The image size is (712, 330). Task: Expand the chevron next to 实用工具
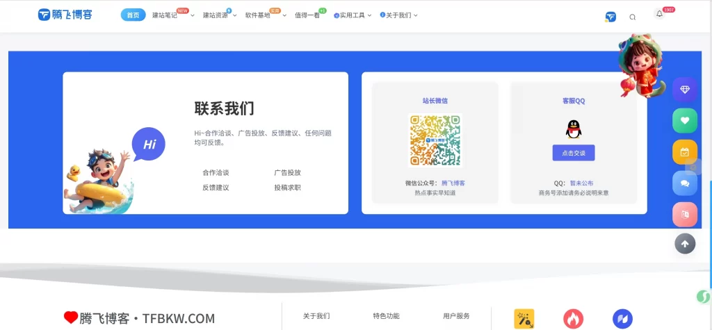370,16
